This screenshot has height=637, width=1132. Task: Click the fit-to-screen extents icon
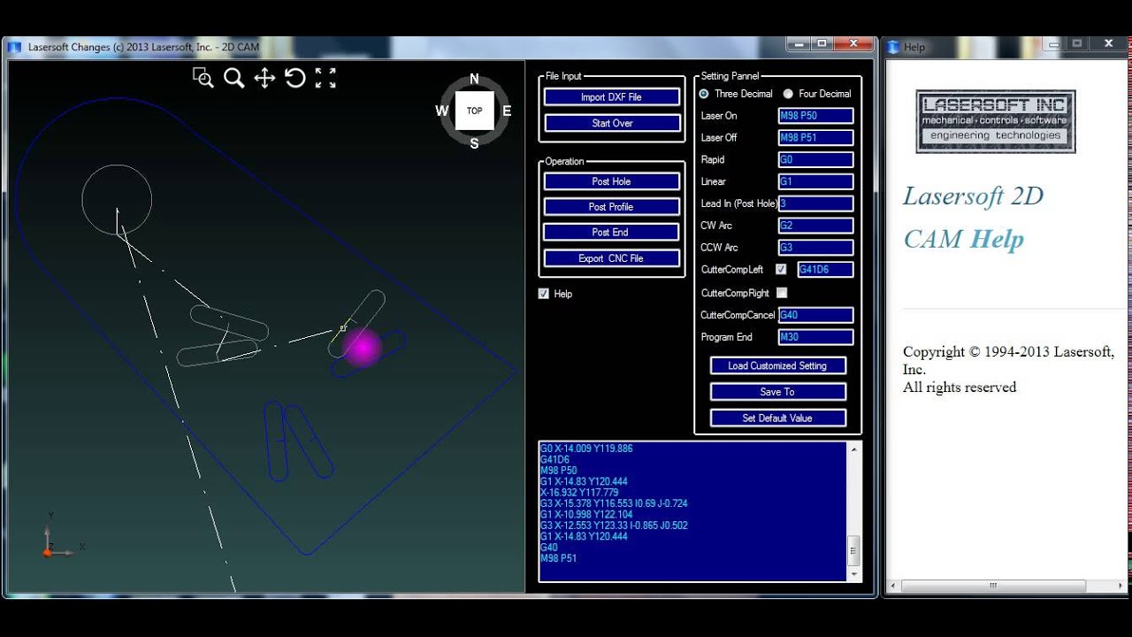point(325,78)
